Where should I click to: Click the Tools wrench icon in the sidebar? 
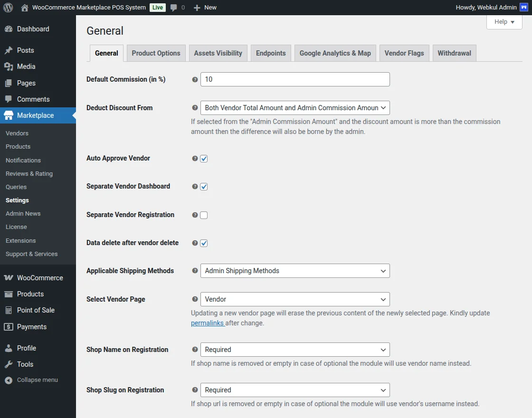point(9,364)
